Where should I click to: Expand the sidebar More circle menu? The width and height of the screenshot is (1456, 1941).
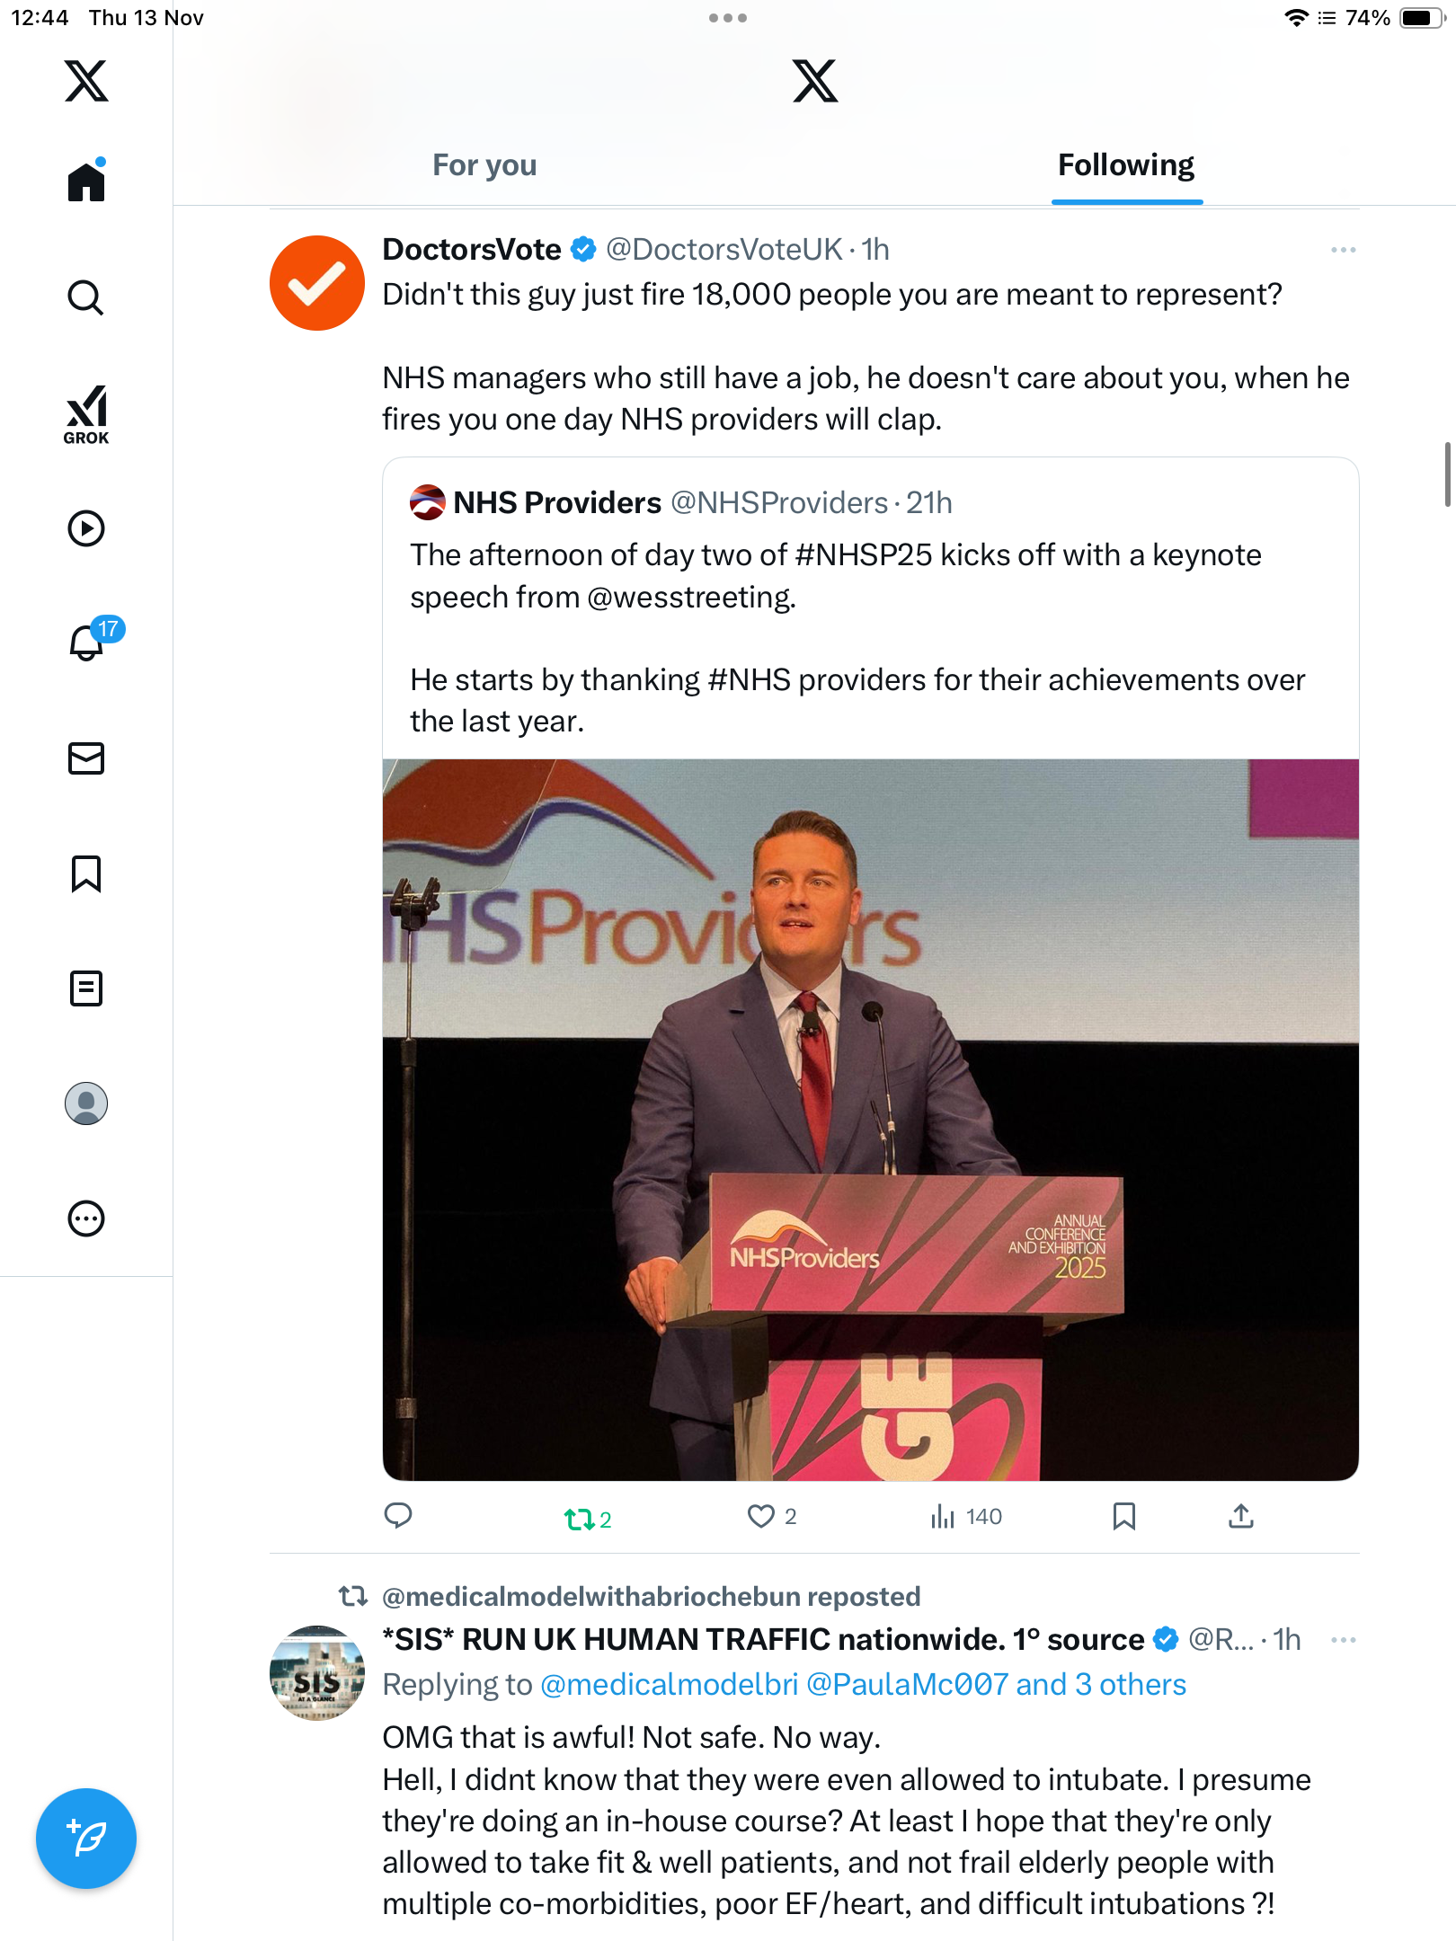(86, 1219)
